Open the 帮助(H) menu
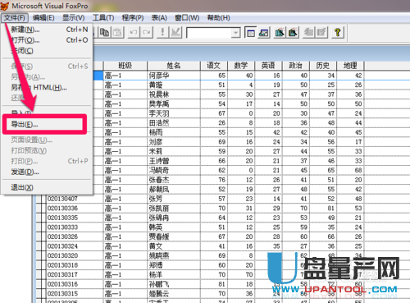The image size is (410, 303). 218,18
